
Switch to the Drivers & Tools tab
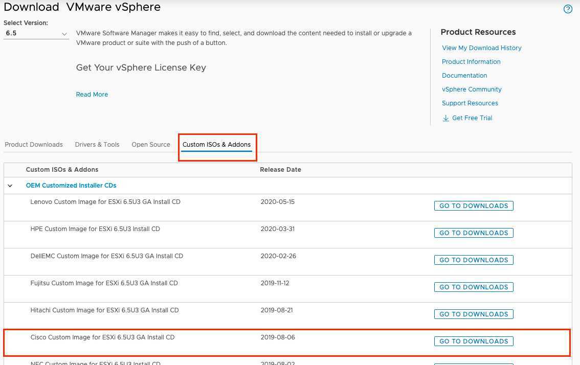coord(97,145)
